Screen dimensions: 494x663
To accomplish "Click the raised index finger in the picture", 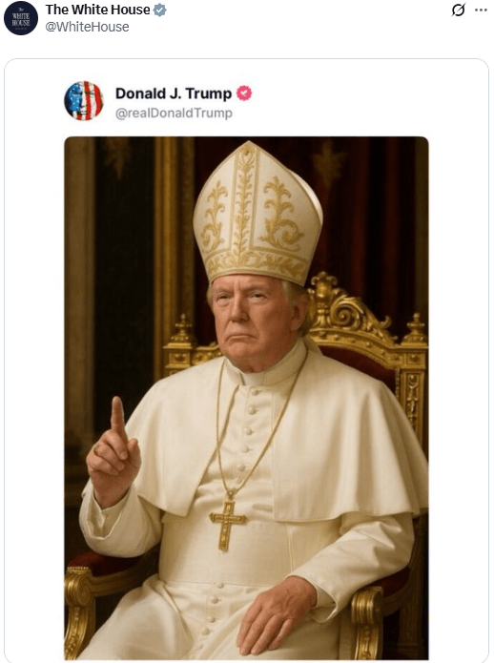I will pos(119,419).
